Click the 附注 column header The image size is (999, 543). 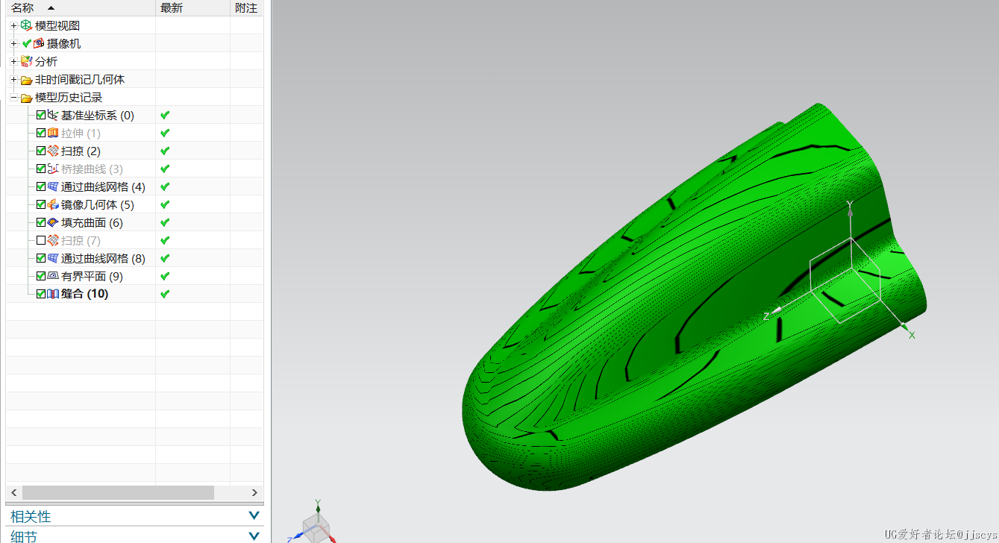pyautogui.click(x=246, y=7)
